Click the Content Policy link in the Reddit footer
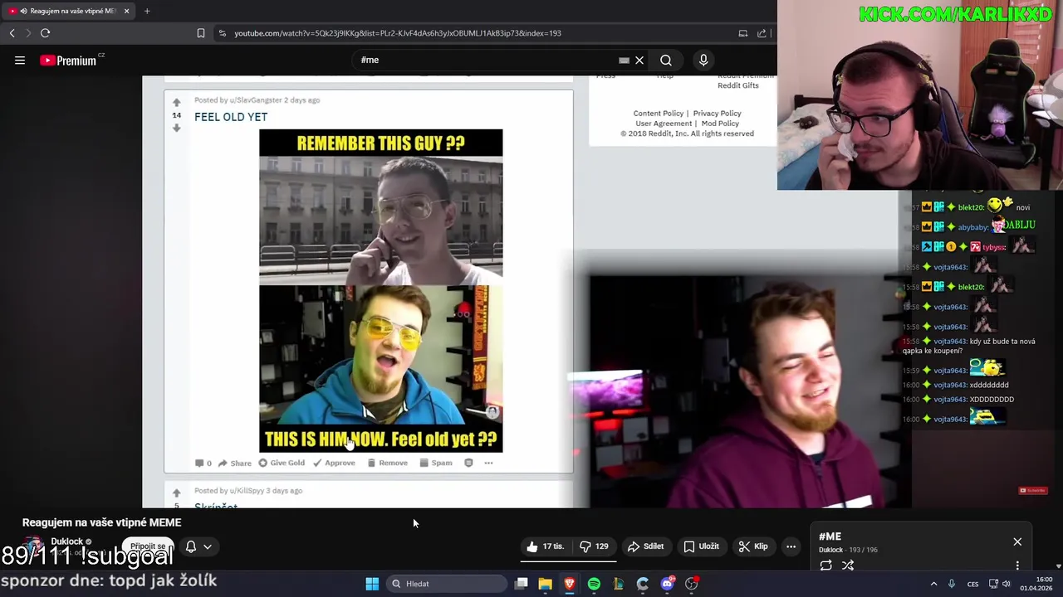This screenshot has height=597, width=1063. point(659,114)
